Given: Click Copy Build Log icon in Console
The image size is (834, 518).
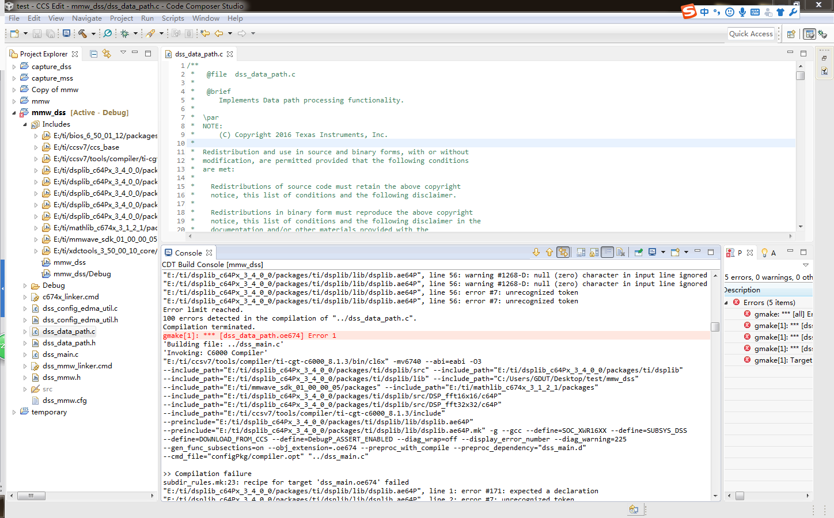Looking at the screenshot, I should 581,252.
